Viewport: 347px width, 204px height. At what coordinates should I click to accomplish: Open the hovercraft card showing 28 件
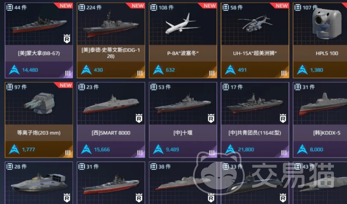[x=39, y=183]
